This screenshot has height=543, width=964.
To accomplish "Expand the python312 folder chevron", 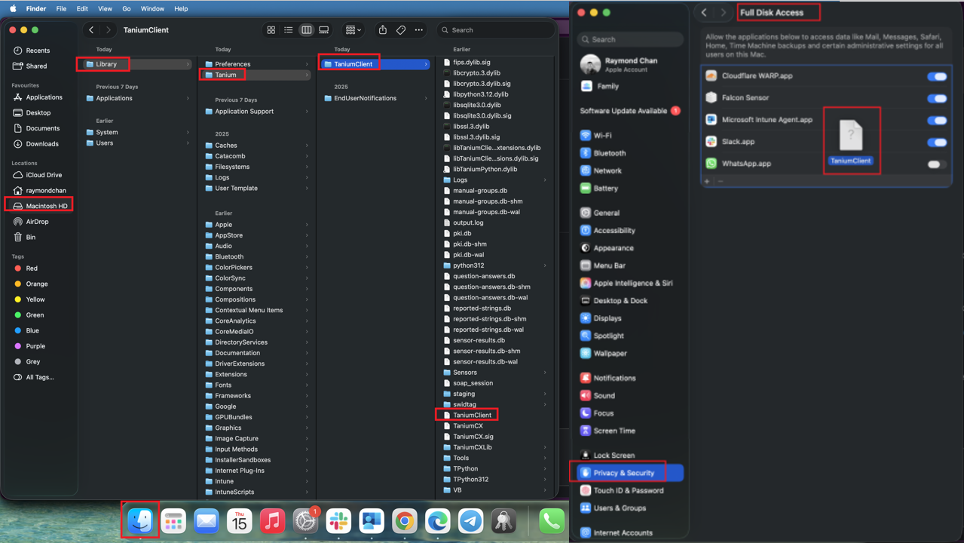I will coord(545,265).
